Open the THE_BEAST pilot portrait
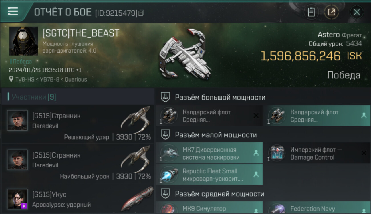This screenshot has width=371, height=214. (24, 41)
